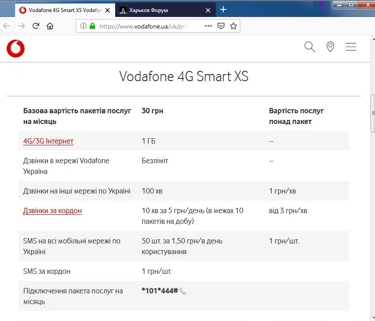Select the 1 ГБ internet value
Viewport: 375px width, 321px height.
149,141
